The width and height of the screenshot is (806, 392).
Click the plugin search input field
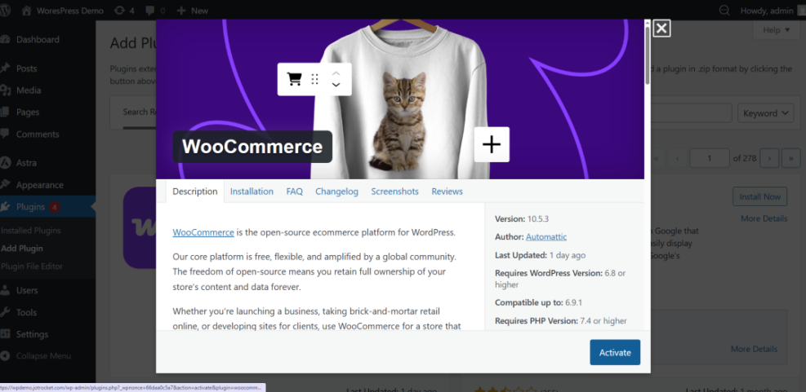point(691,113)
